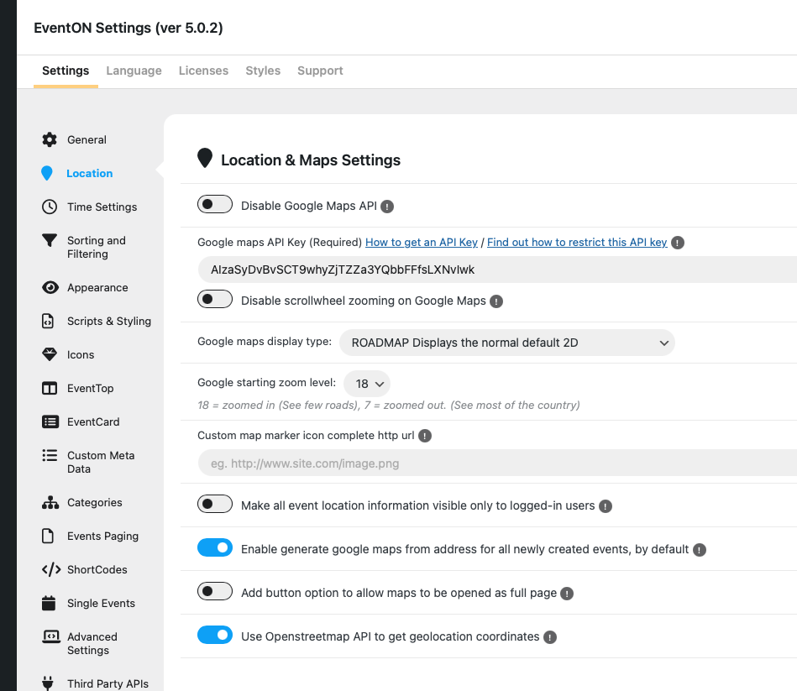Click the Sorting and Filtering funnel icon
Viewport: 797px width, 691px height.
[x=50, y=240]
